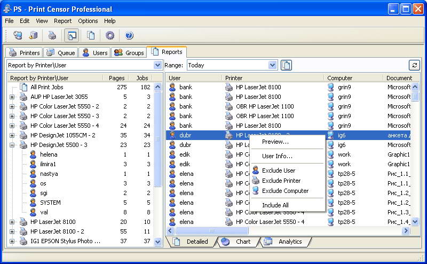Open the Options menu
Viewport: 427px width, 264px height.
point(88,21)
